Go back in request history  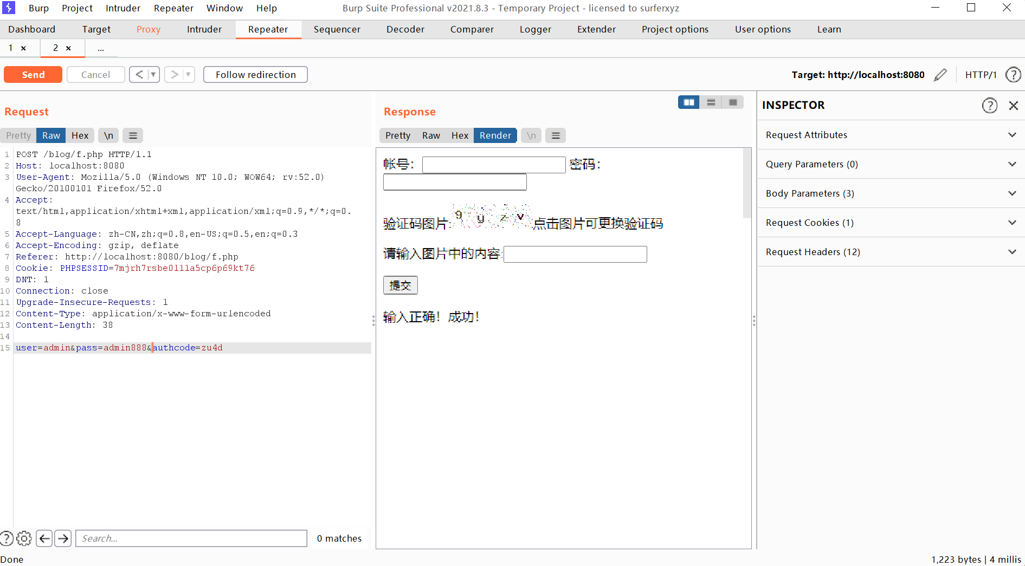(139, 75)
